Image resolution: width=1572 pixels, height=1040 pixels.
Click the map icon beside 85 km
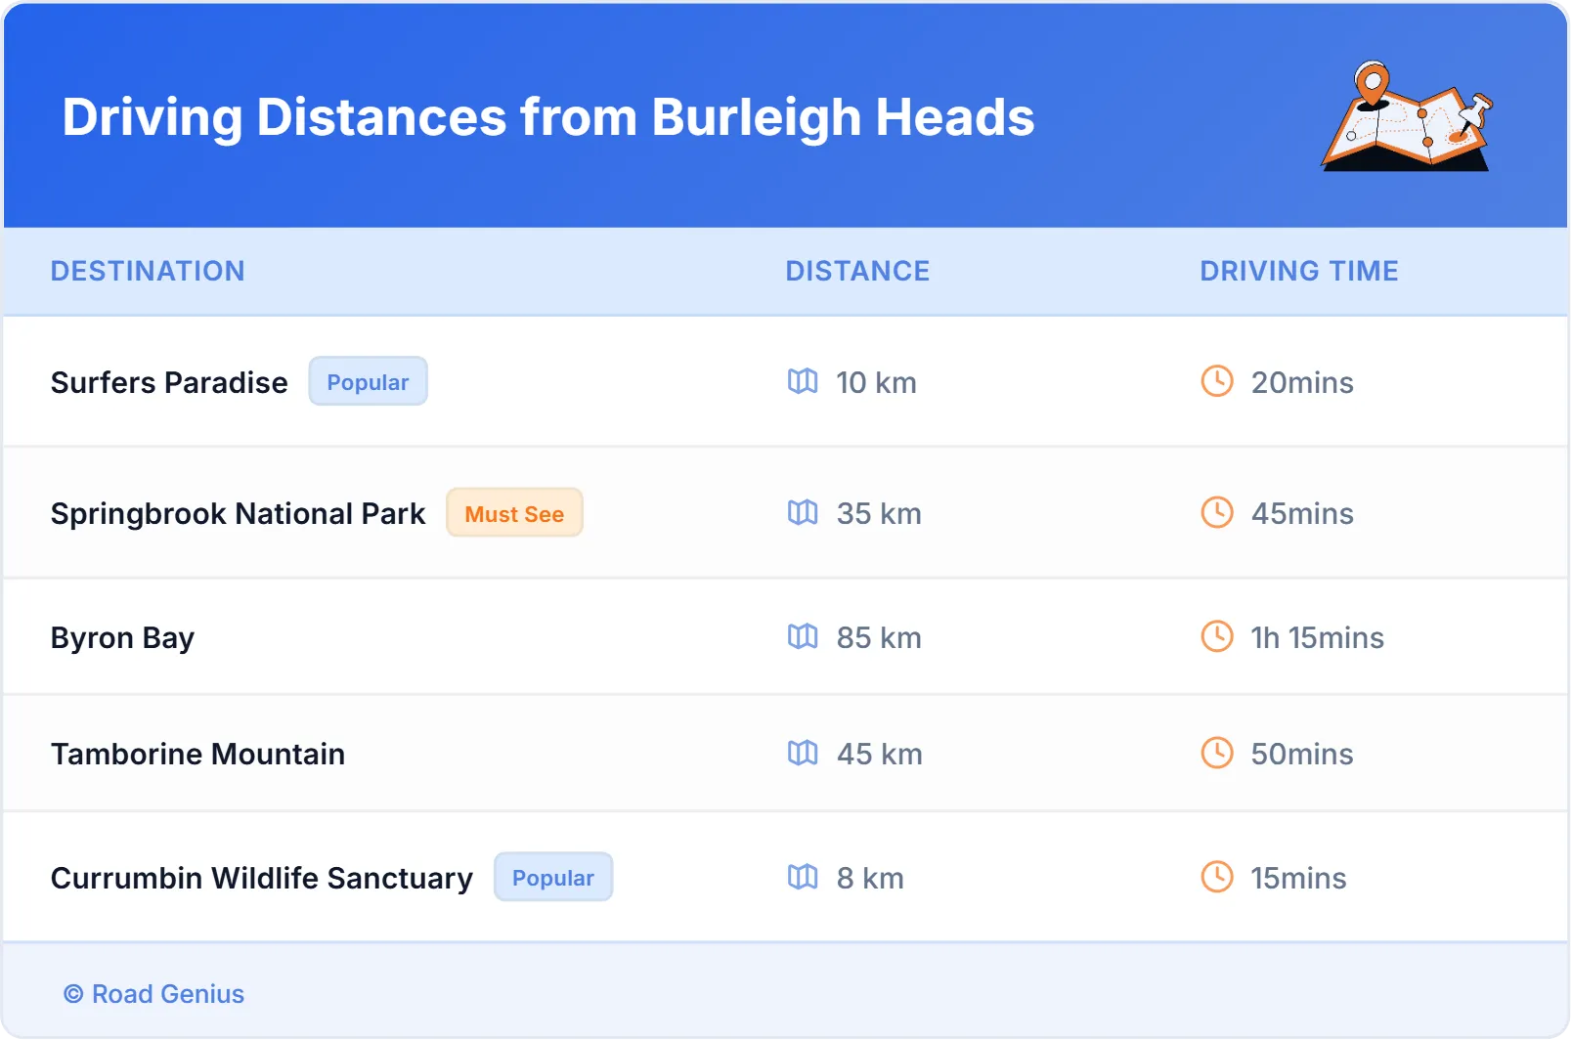point(803,636)
